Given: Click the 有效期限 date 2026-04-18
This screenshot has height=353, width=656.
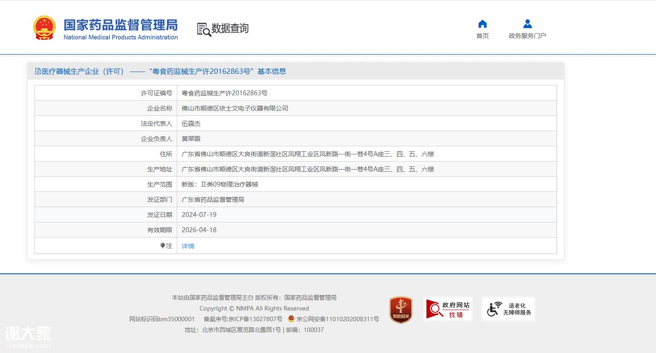Looking at the screenshot, I should [199, 230].
